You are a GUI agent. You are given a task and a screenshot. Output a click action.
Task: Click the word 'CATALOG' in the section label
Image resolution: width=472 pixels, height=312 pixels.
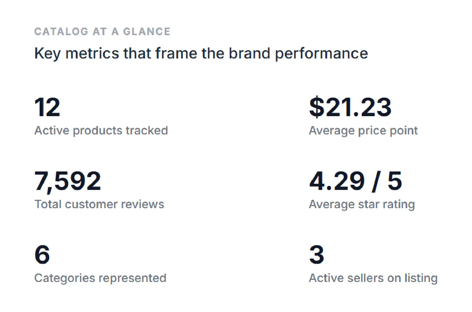[61, 32]
